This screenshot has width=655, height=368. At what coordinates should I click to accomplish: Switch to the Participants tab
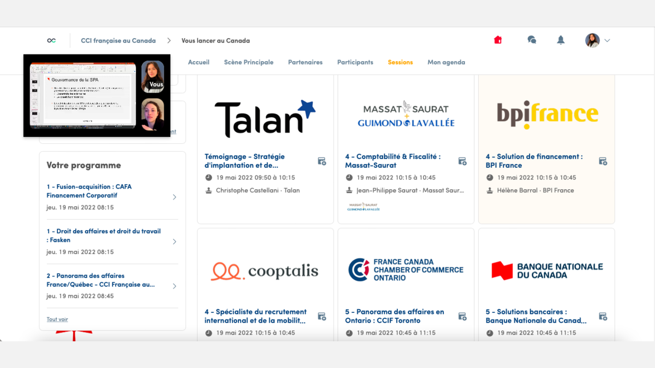point(355,62)
